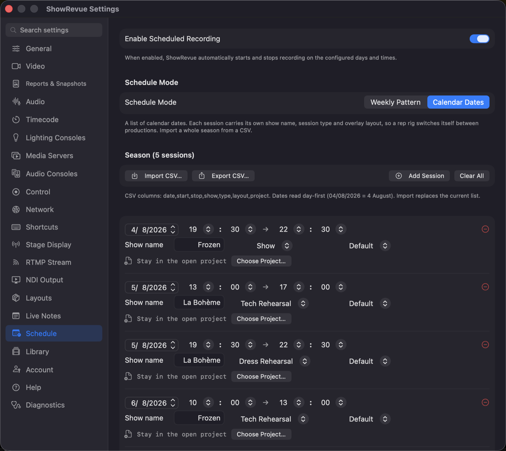Select the Video camera icon
The width and height of the screenshot is (506, 451).
pyautogui.click(x=16, y=66)
